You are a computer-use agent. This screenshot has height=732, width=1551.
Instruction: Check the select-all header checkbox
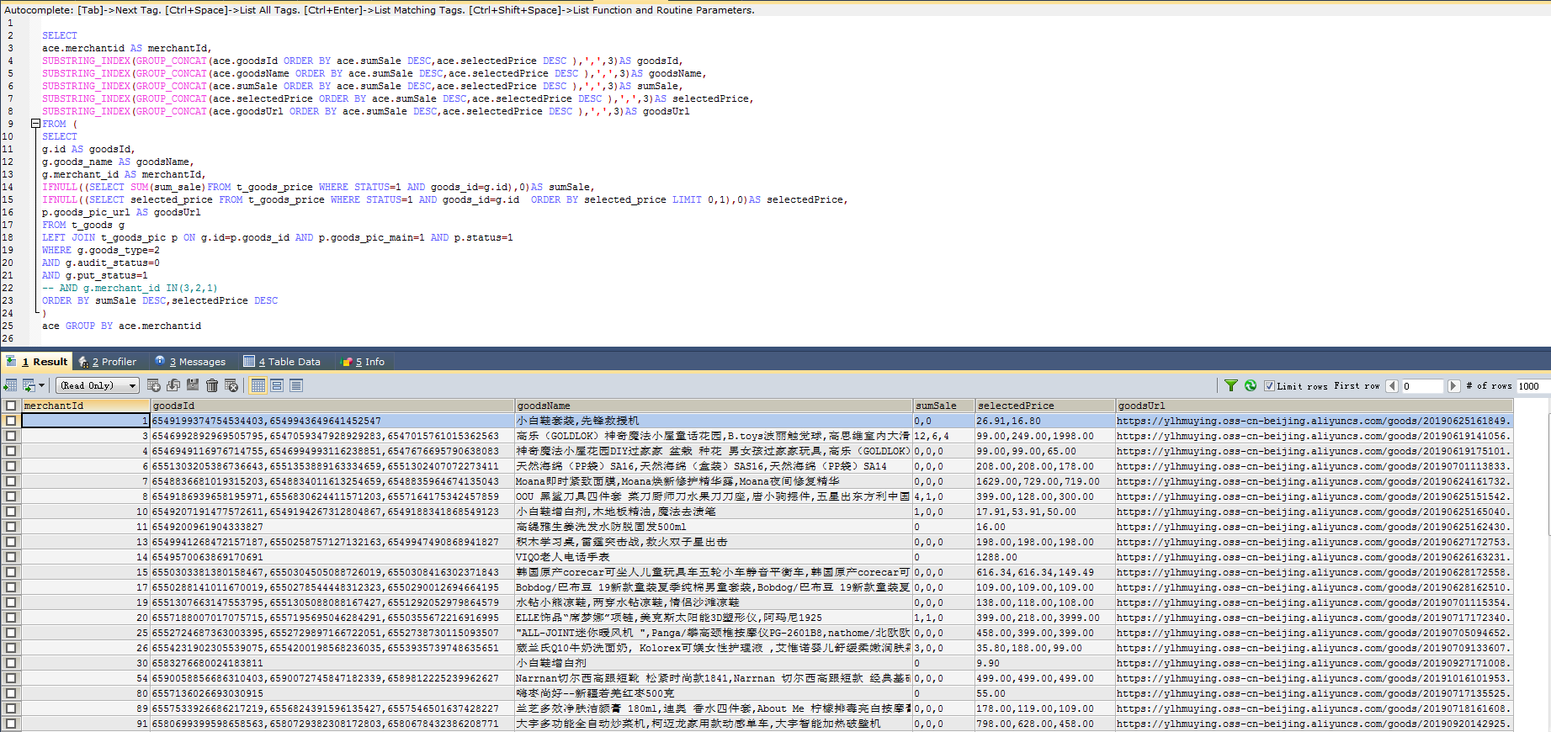pos(11,406)
